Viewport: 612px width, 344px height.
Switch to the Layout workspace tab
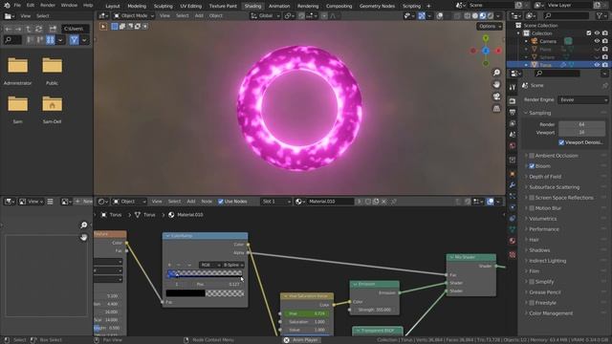point(113,6)
